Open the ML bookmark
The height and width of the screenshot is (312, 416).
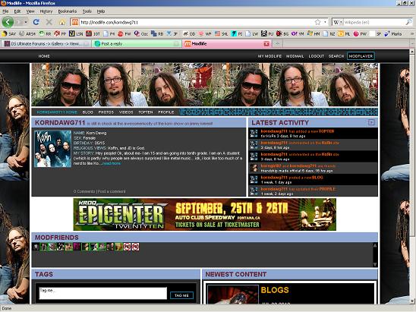coord(344,33)
